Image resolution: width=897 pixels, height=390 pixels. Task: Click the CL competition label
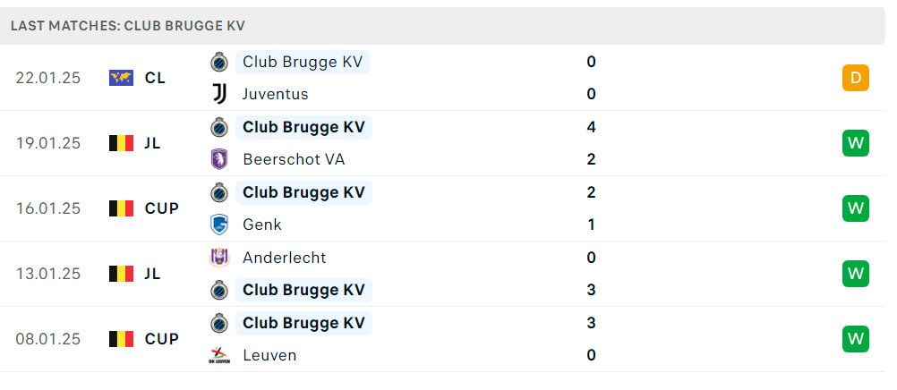pos(155,78)
